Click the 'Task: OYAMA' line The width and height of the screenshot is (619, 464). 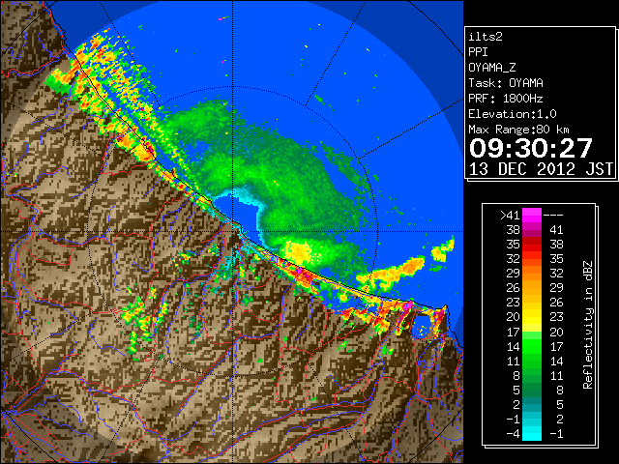pos(506,83)
